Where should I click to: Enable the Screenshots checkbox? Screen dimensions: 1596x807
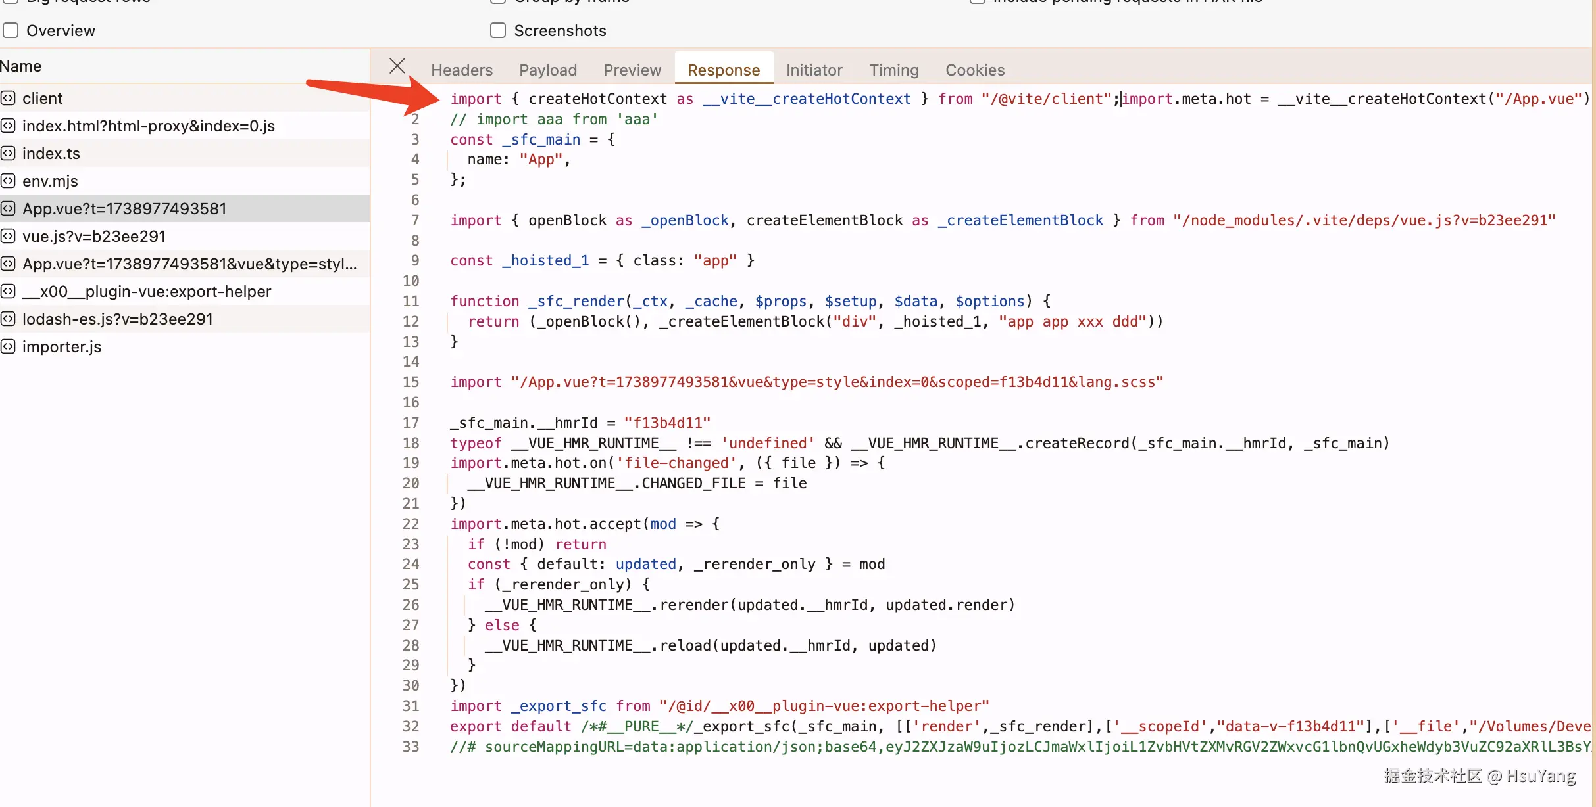(x=498, y=31)
